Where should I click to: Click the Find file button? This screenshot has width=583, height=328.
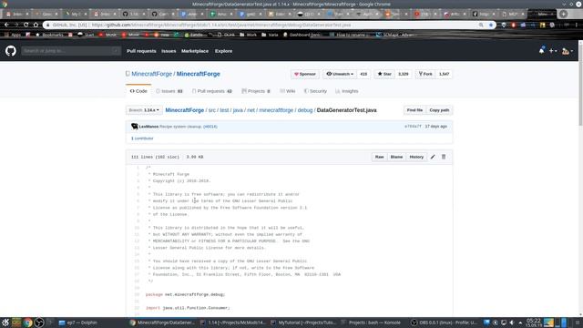414,110
